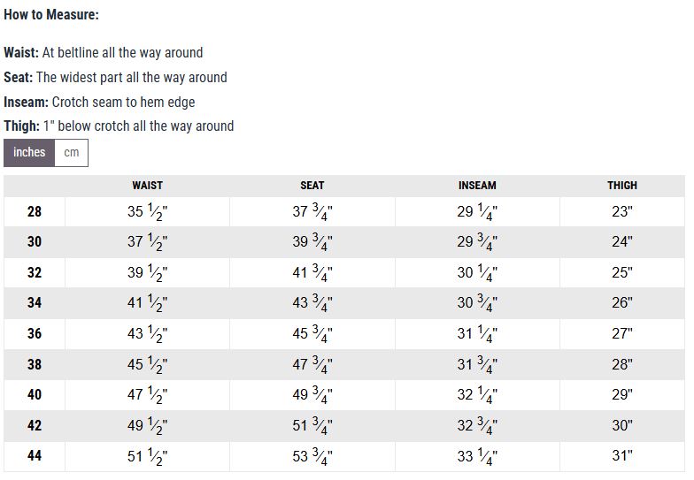
Task: Select size 44 row label
Action: coord(35,456)
